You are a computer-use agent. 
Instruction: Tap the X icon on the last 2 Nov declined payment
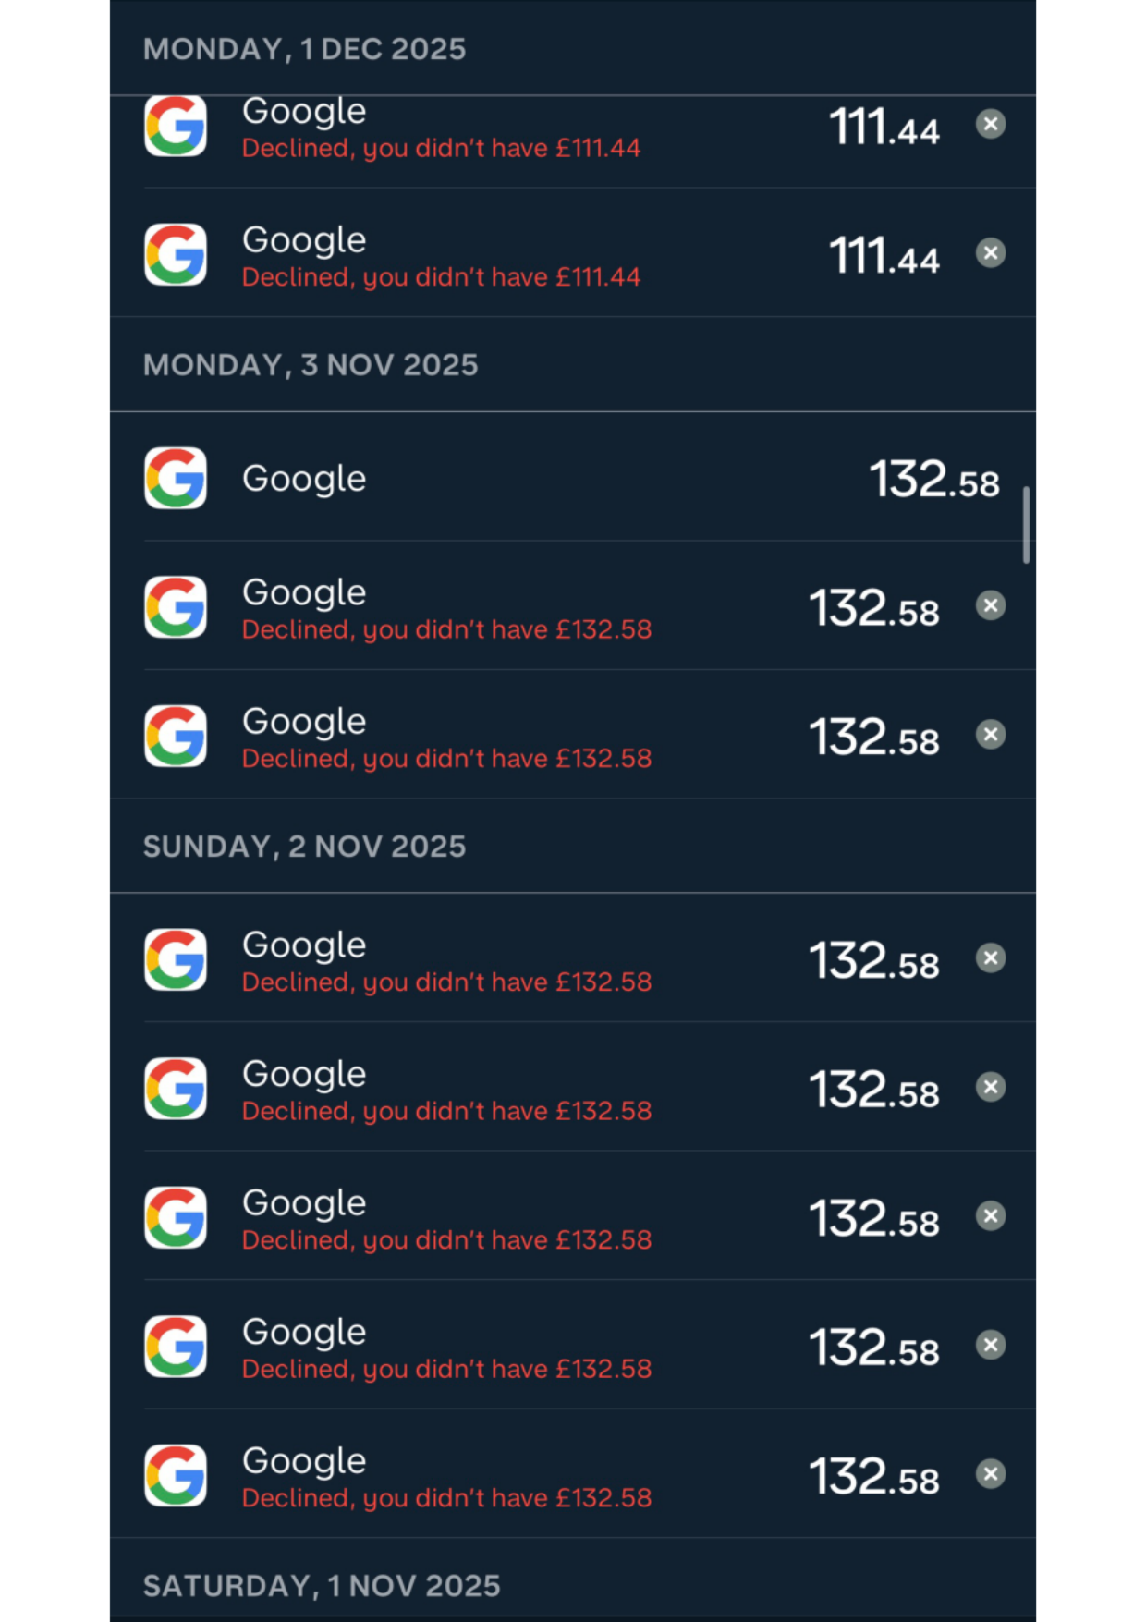(991, 1474)
